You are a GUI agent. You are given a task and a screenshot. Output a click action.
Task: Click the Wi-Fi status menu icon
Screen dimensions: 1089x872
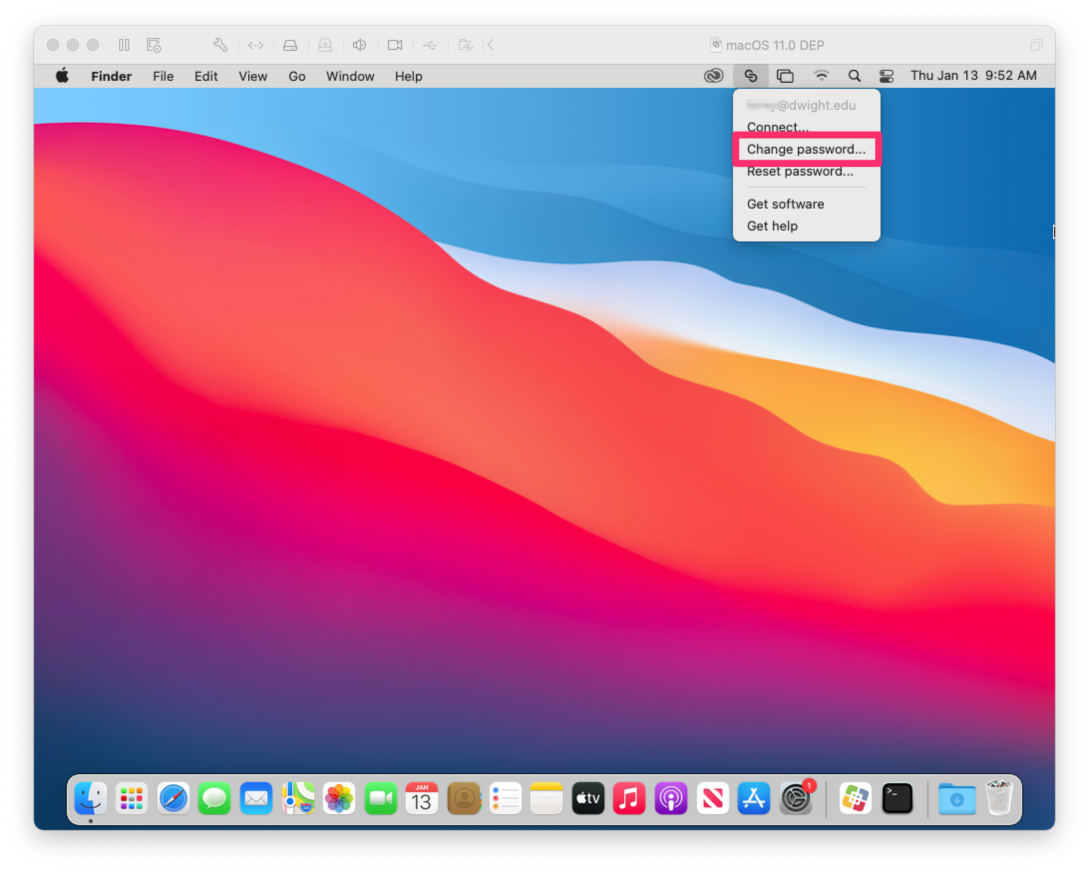(821, 76)
